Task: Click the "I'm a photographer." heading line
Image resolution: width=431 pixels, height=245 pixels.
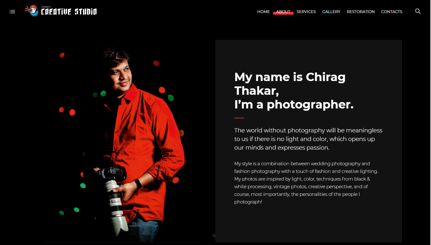Action: point(294,105)
